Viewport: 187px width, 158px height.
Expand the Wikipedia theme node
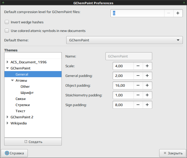[x=8, y=123]
